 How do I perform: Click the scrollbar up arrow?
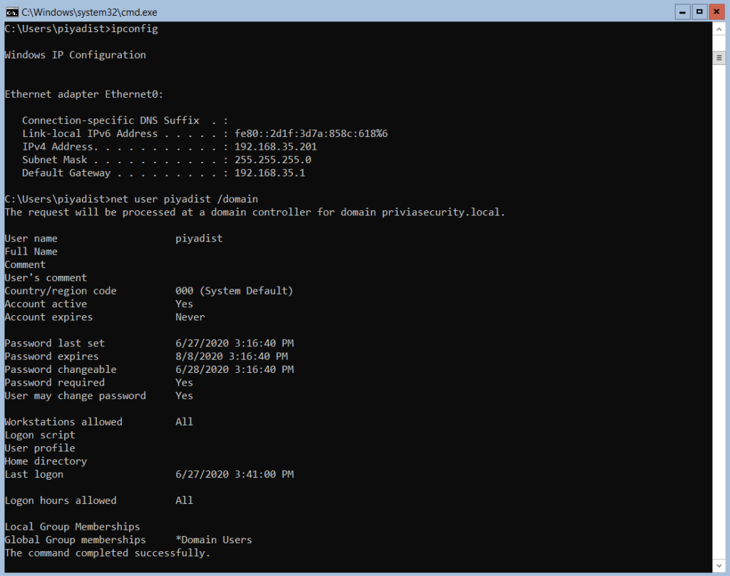click(x=719, y=29)
